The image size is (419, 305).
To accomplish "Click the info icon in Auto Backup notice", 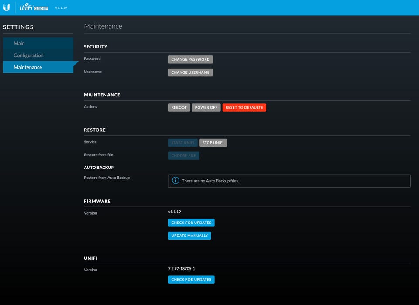I will click(x=175, y=181).
